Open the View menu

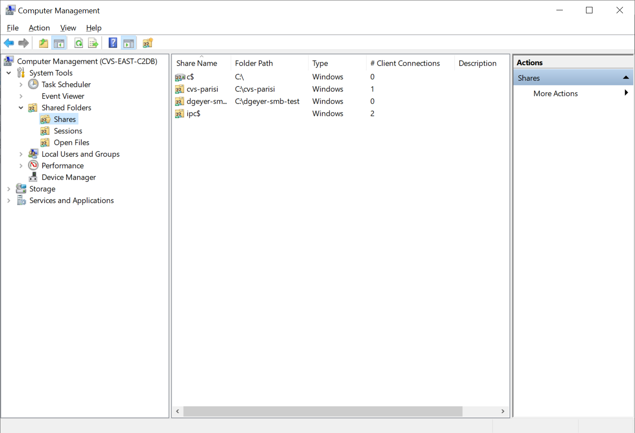[68, 28]
